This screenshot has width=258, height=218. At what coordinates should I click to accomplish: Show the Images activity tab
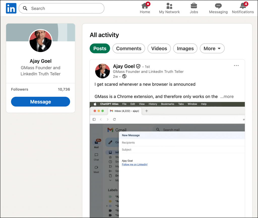pos(185,49)
